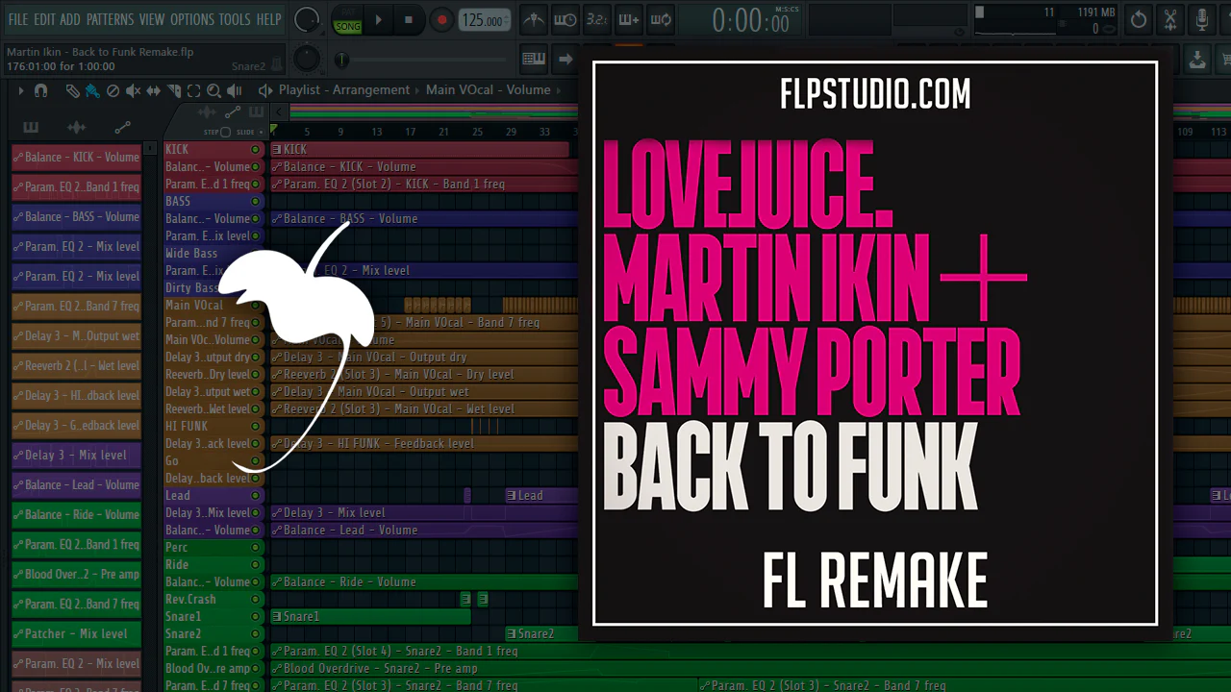Stop playback with the Stop button
This screenshot has height=692, width=1231.
pos(409,19)
